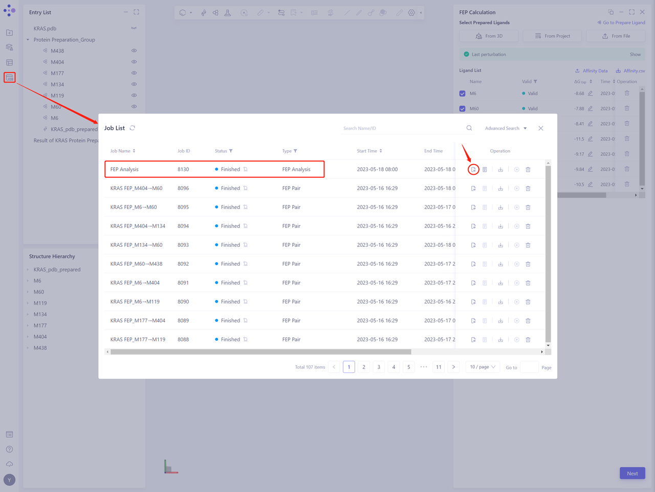The height and width of the screenshot is (492, 655).
Task: Uncheck the M60 ligand checkbox
Action: pyautogui.click(x=462, y=108)
